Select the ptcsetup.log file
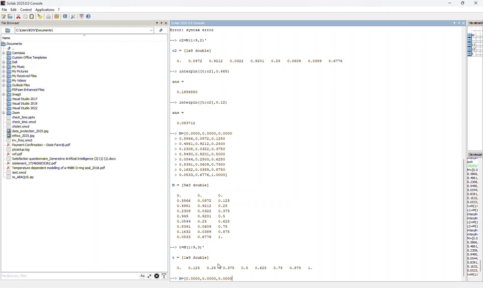The width and height of the screenshot is (483, 288). click(x=21, y=150)
